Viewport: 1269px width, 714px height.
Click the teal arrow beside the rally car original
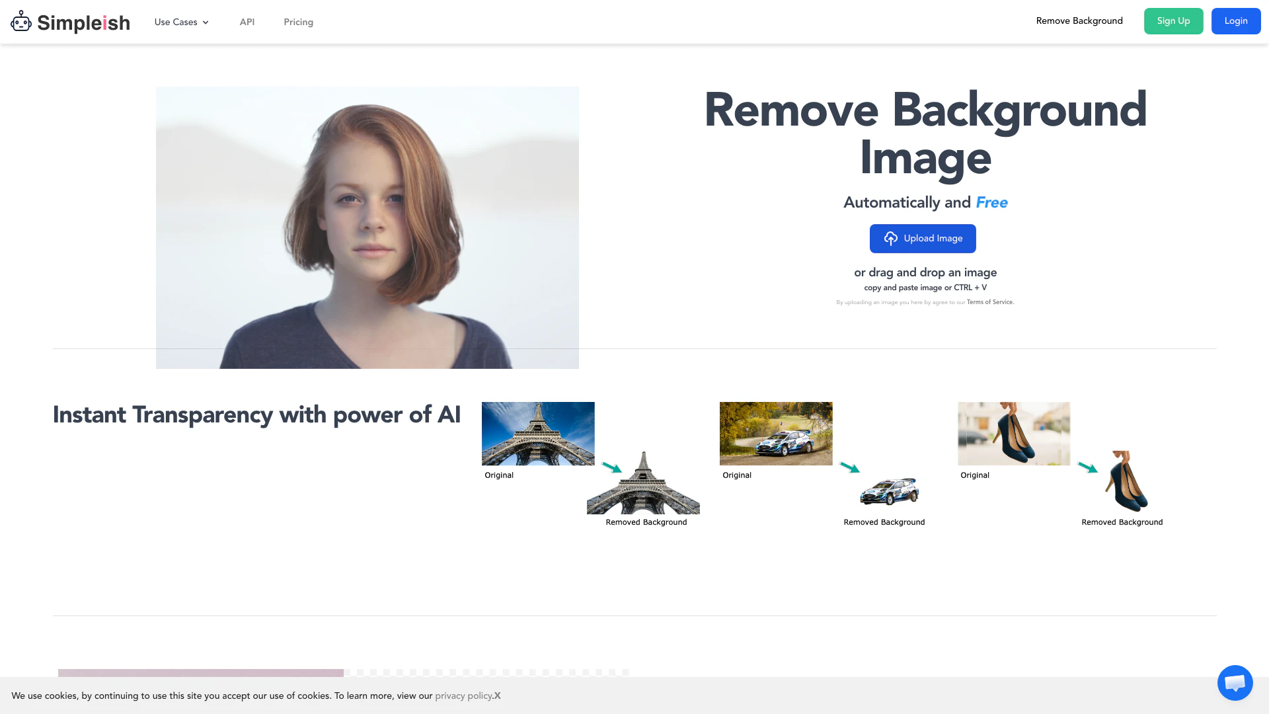pyautogui.click(x=849, y=467)
